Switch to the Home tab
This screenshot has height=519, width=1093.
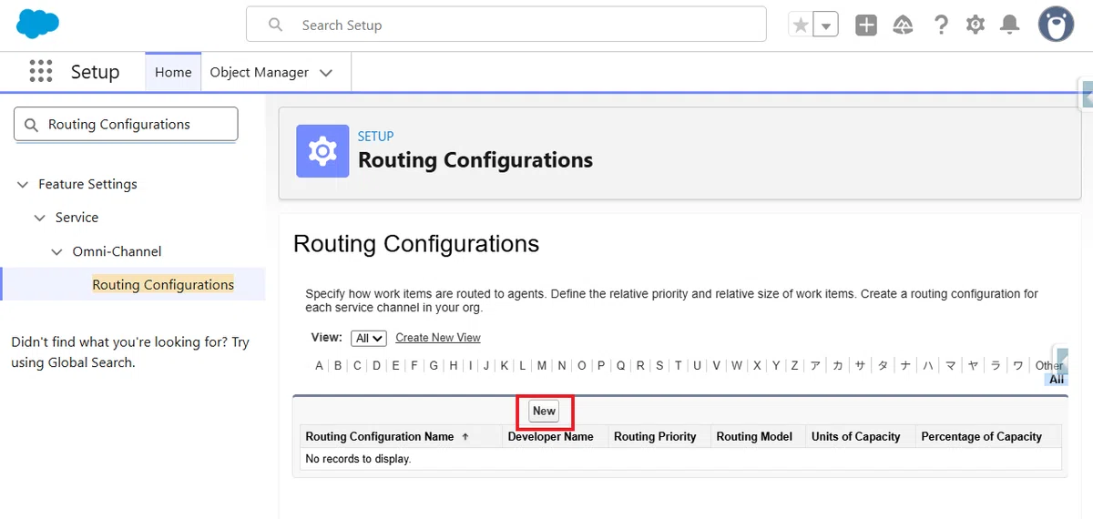click(x=173, y=72)
